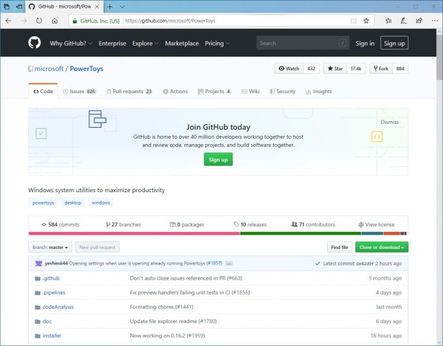Click the Find file button
This screenshot has width=443, height=346.
point(339,248)
